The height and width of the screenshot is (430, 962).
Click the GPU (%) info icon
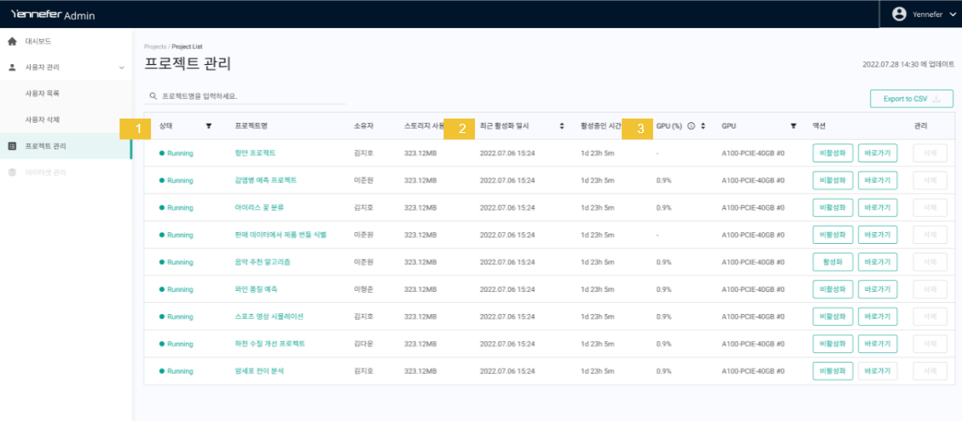click(691, 126)
